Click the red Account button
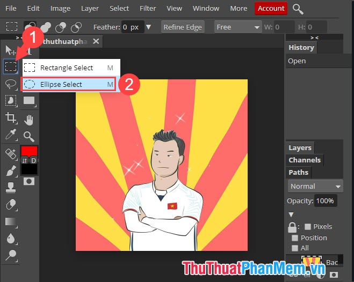The width and height of the screenshot is (354, 282). (271, 9)
